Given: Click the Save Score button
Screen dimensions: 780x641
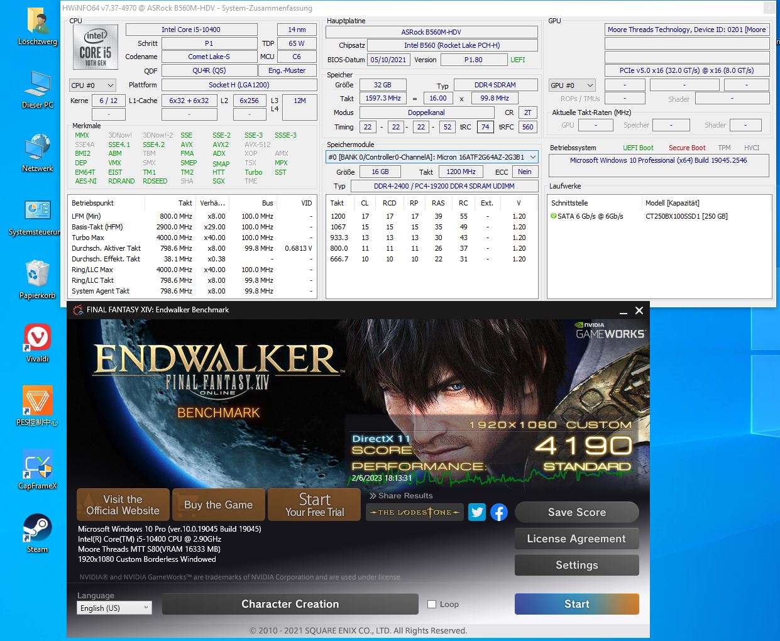Looking at the screenshot, I should [x=577, y=512].
